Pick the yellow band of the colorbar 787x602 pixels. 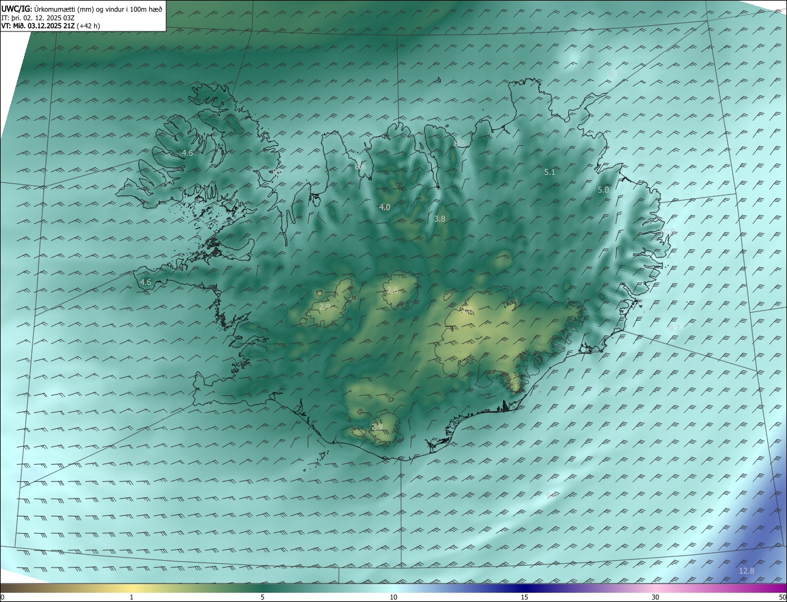click(132, 588)
